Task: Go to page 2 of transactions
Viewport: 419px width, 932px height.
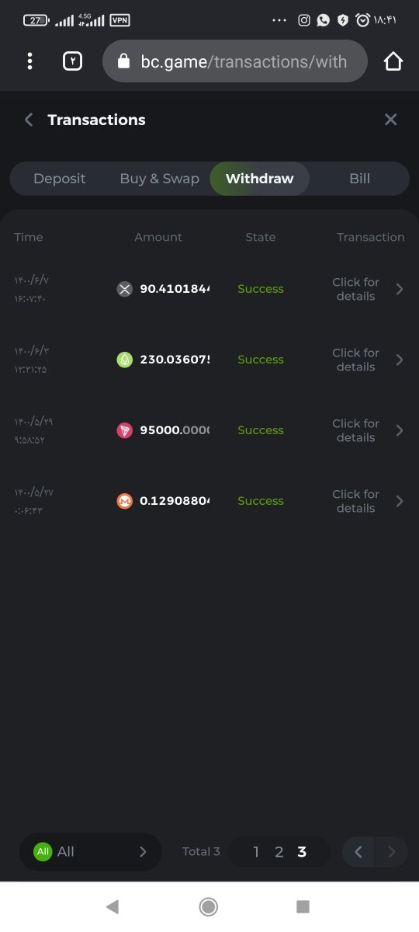Action: pos(279,852)
